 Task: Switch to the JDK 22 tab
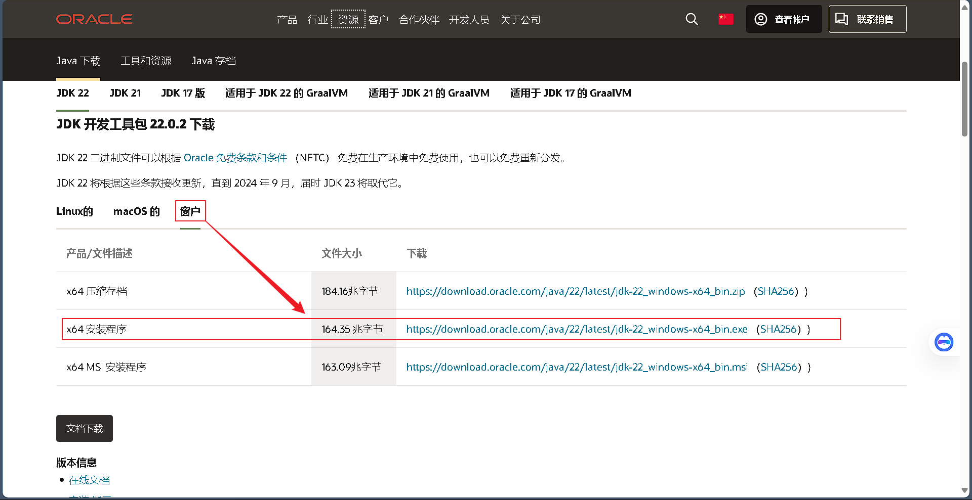(72, 93)
